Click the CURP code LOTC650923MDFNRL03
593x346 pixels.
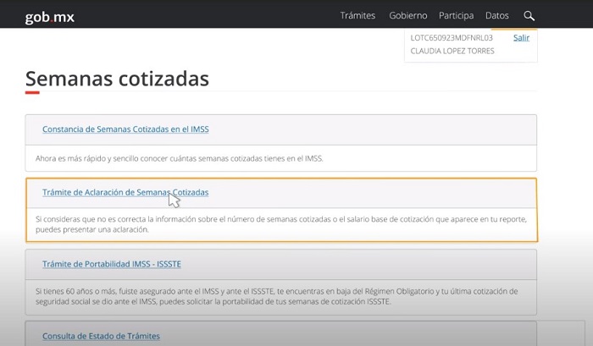(x=452, y=38)
